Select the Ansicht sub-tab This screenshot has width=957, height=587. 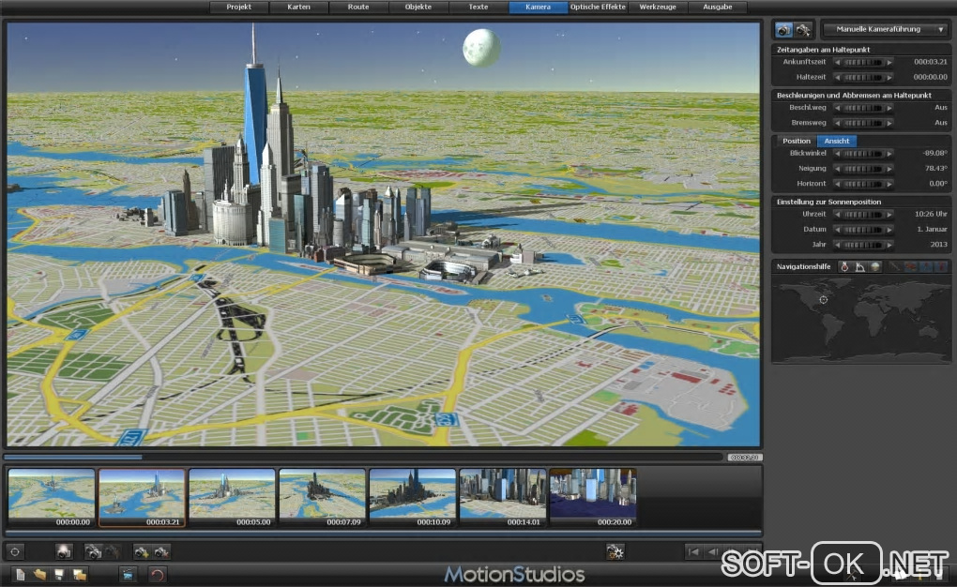click(837, 141)
